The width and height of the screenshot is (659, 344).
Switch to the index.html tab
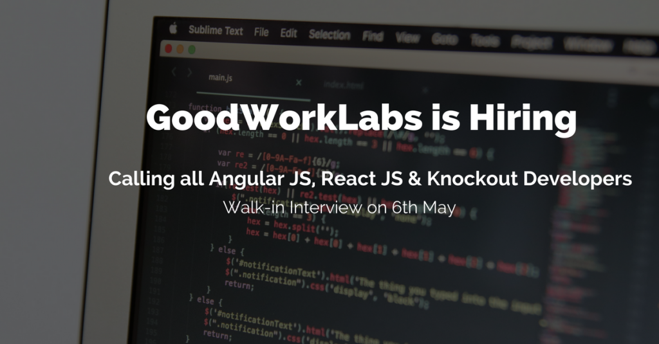(343, 84)
